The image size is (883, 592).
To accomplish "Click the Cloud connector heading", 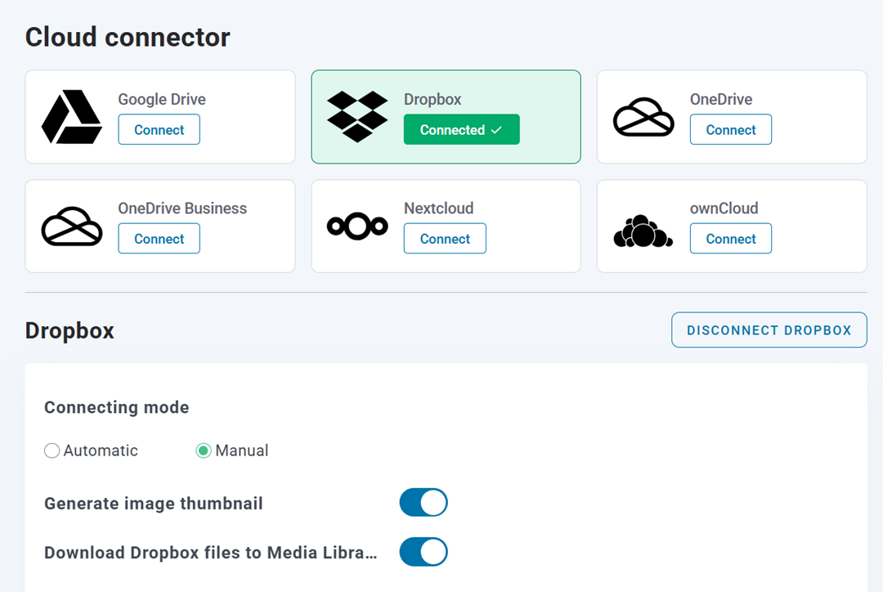I will tap(128, 37).
